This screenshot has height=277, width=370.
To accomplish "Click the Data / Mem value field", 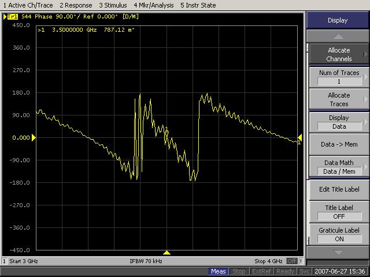I will 339,171.
